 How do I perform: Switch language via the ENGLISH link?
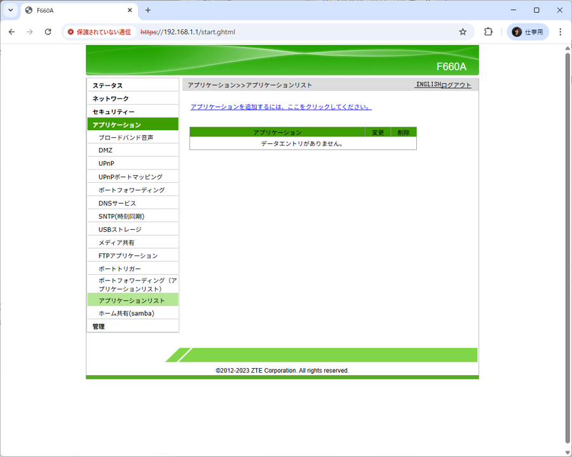[428, 84]
